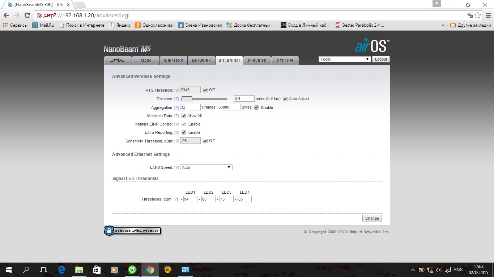Expand hidden bookmarks chevron
This screenshot has height=277, width=494.
pos(443,25)
